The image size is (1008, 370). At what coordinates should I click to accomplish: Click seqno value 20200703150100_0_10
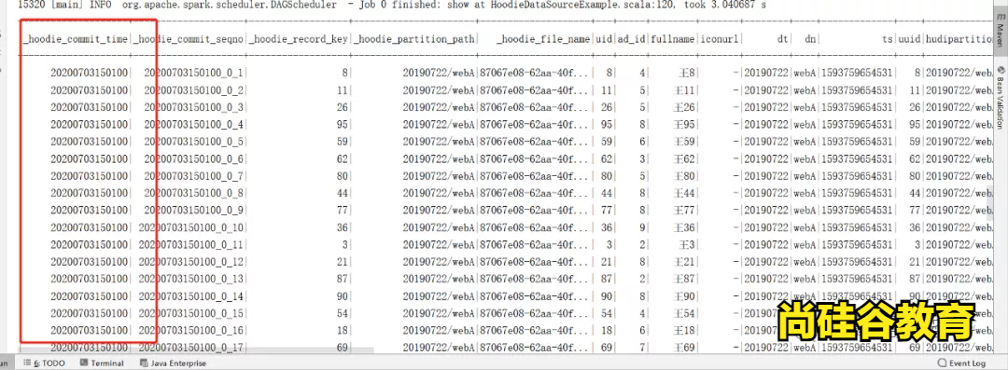pos(191,227)
